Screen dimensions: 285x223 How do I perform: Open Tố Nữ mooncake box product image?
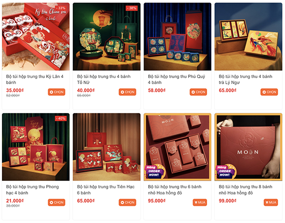click(107, 37)
